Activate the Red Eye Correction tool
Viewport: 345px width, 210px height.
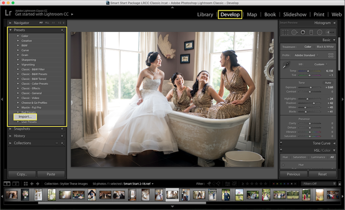(x=303, y=33)
